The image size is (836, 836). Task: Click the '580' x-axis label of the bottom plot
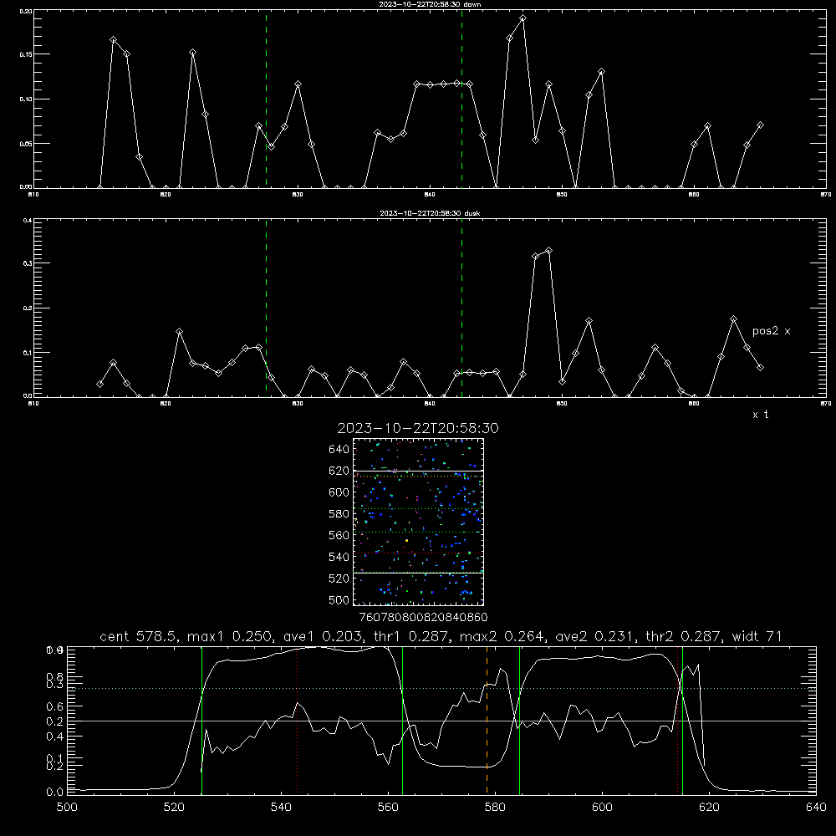click(x=495, y=808)
